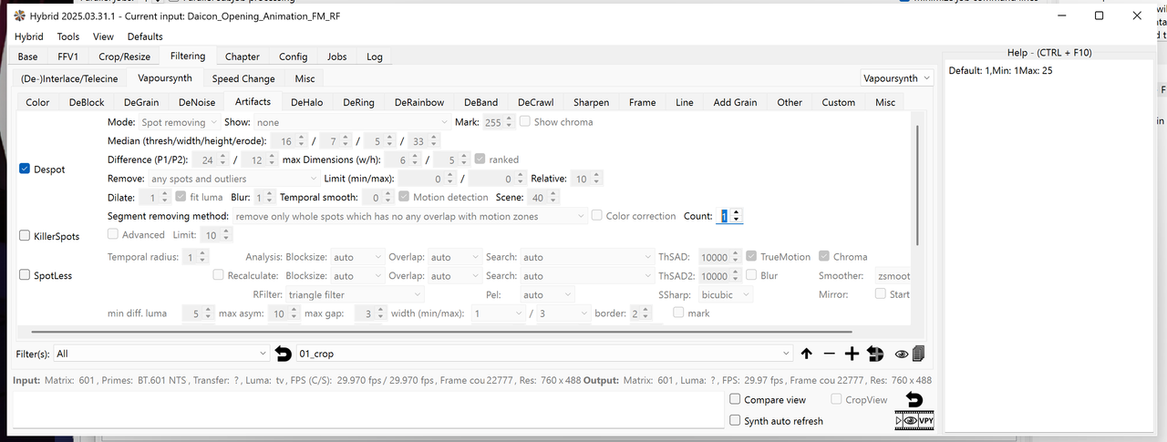Check the Compare view option
1167x442 pixels.
coord(736,399)
